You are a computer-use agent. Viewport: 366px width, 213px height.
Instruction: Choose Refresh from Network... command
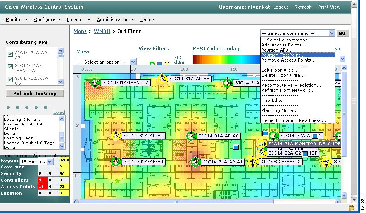click(x=298, y=90)
